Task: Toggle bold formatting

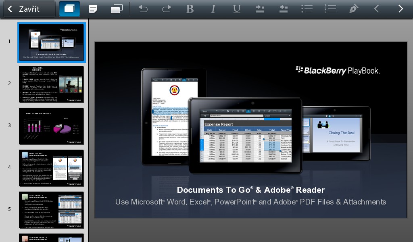Action: [x=190, y=9]
